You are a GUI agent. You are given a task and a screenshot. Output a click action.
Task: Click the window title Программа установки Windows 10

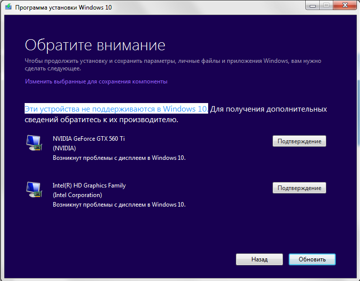coord(63,8)
